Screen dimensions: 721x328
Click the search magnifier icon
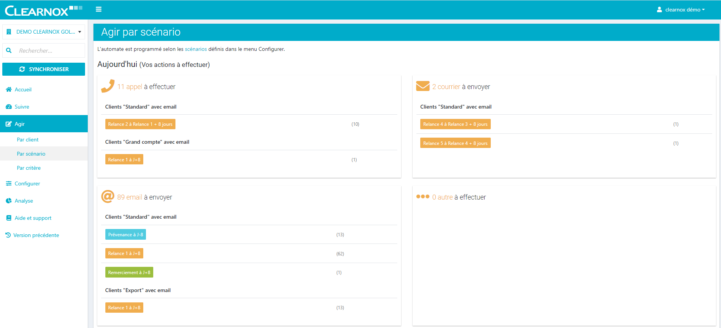click(x=9, y=50)
